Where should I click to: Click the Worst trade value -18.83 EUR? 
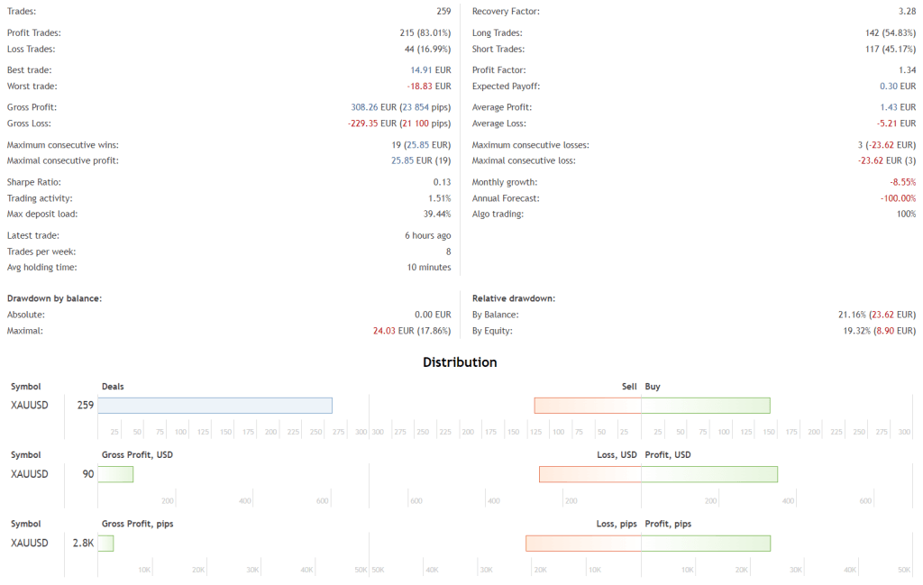429,87
